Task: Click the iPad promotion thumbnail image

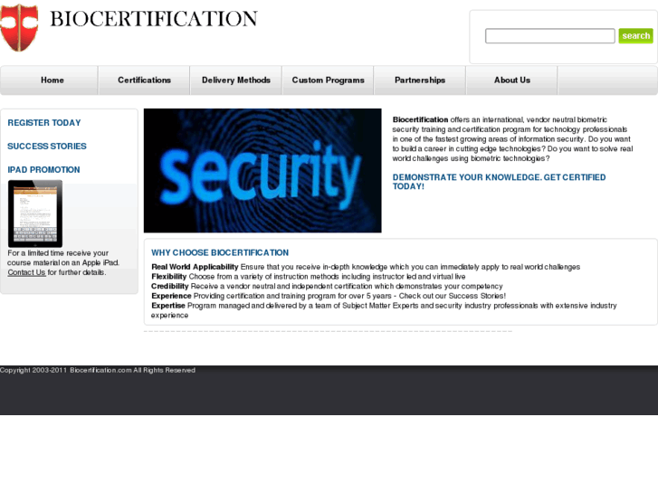Action: (x=35, y=213)
